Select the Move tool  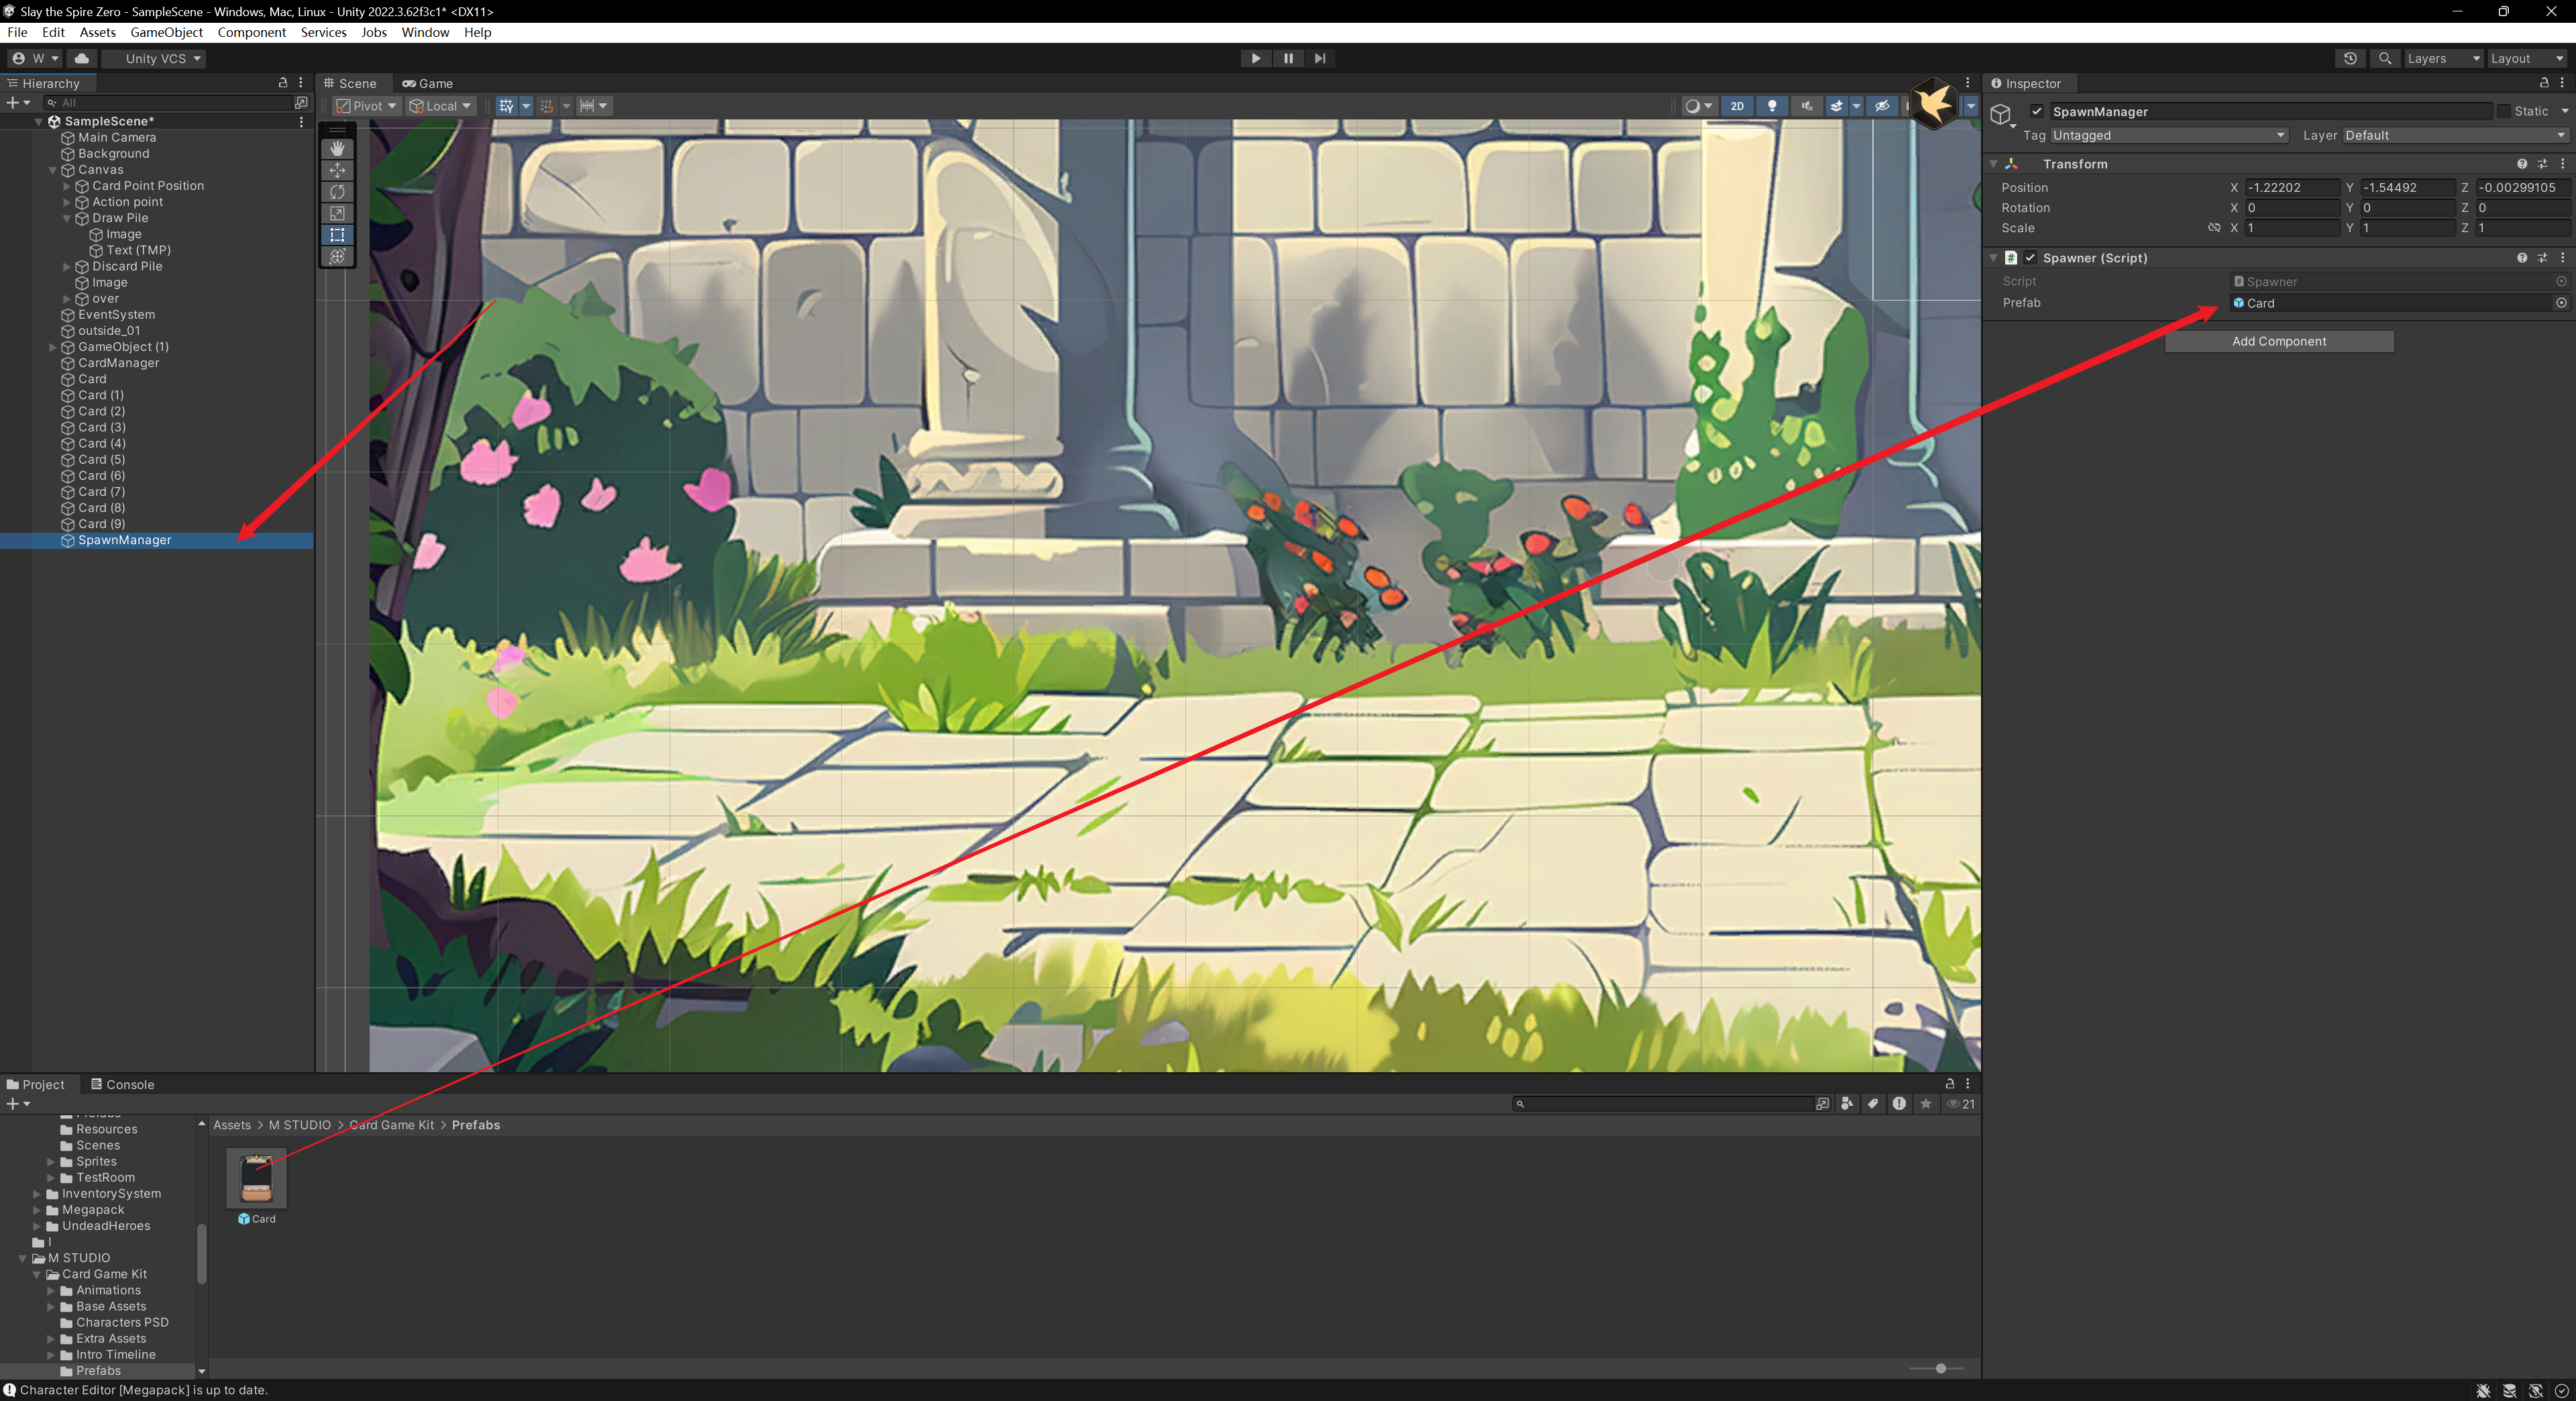(337, 171)
